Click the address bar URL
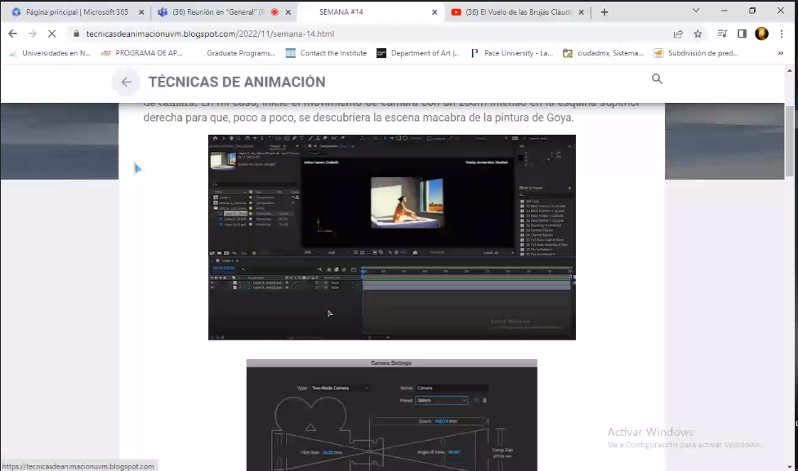The image size is (798, 471). 210,33
